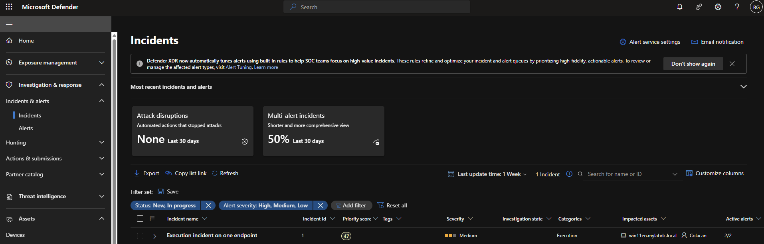Remove the Status filter chip

point(208,205)
